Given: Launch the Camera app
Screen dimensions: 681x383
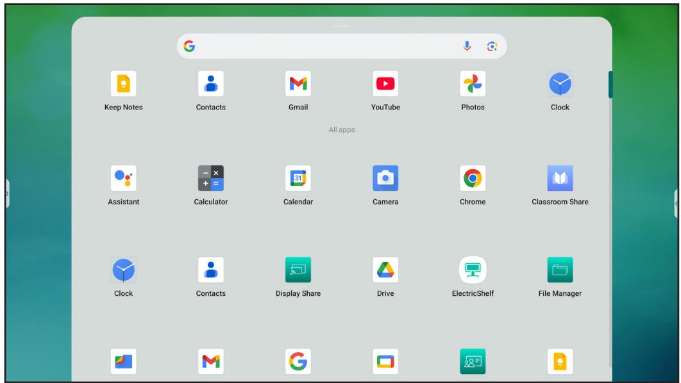Looking at the screenshot, I should [385, 178].
